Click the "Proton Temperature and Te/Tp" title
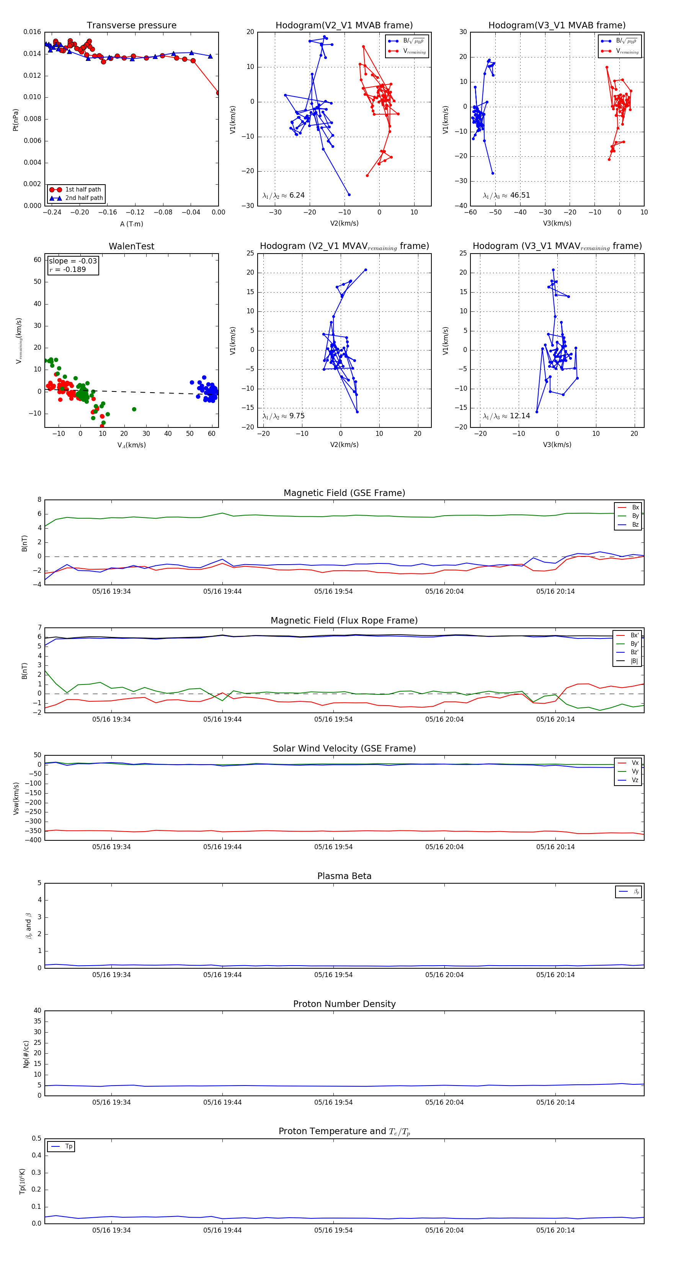Screen dimensions: 689x1264 (x=344, y=1131)
